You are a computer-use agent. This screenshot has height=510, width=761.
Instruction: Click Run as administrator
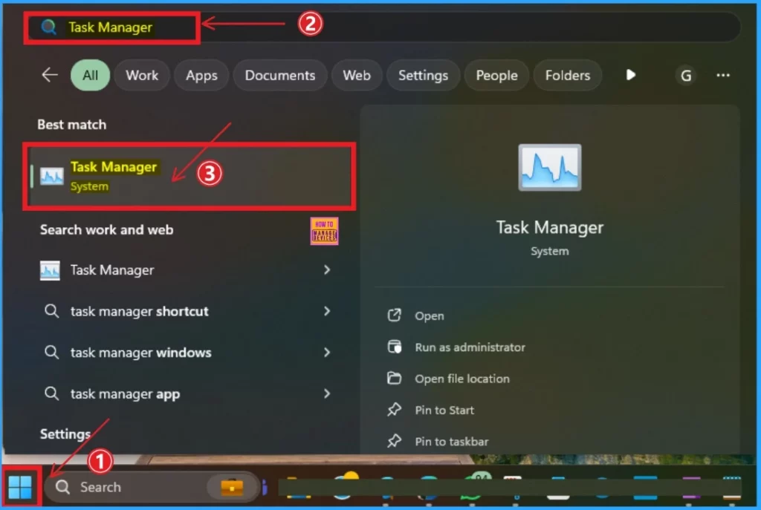pos(470,347)
